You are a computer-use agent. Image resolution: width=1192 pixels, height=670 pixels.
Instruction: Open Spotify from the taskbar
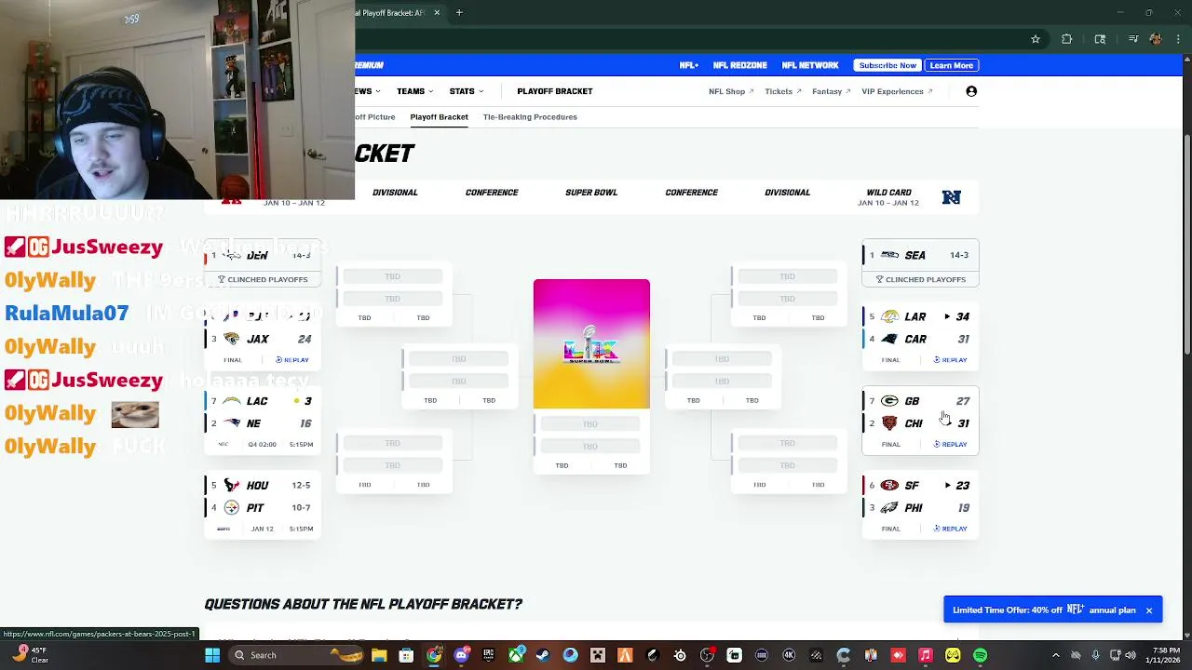(980, 655)
